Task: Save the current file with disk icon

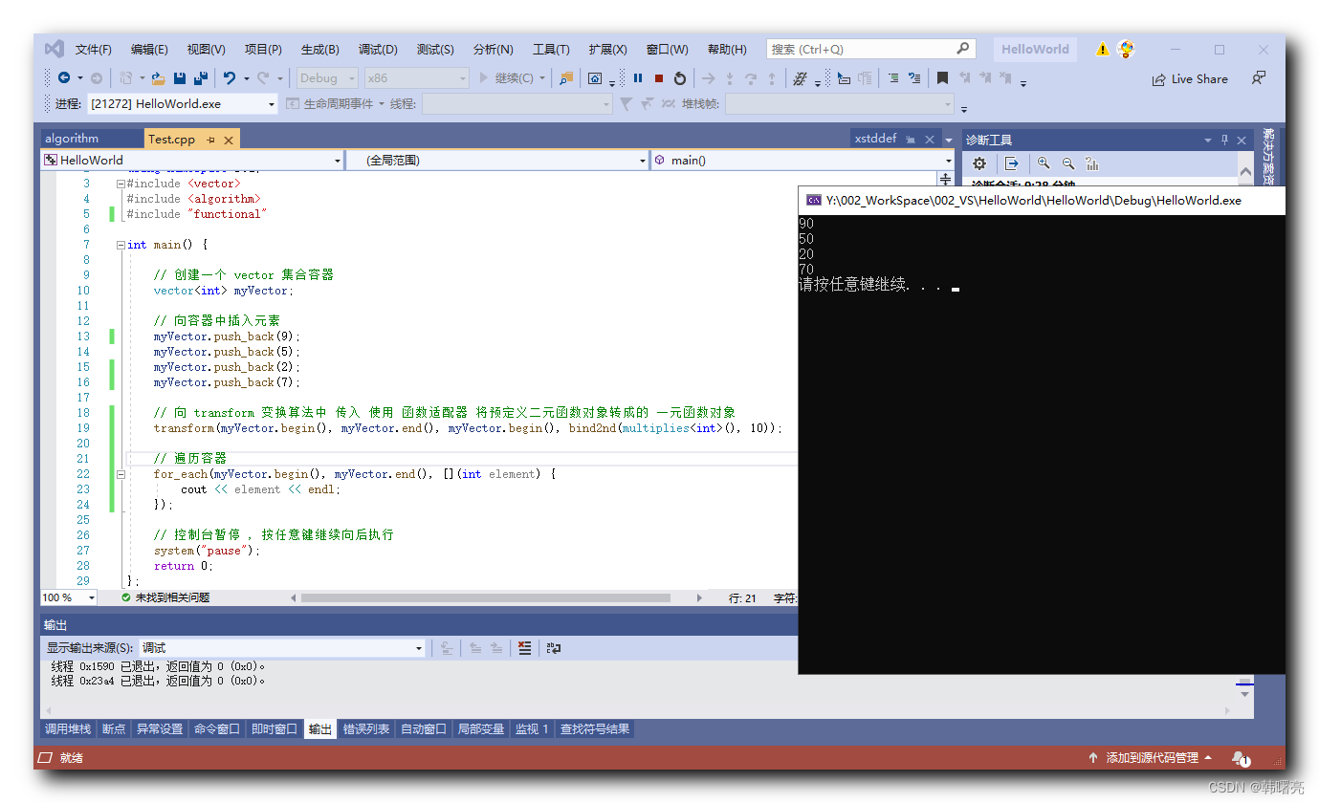Action: (x=179, y=78)
